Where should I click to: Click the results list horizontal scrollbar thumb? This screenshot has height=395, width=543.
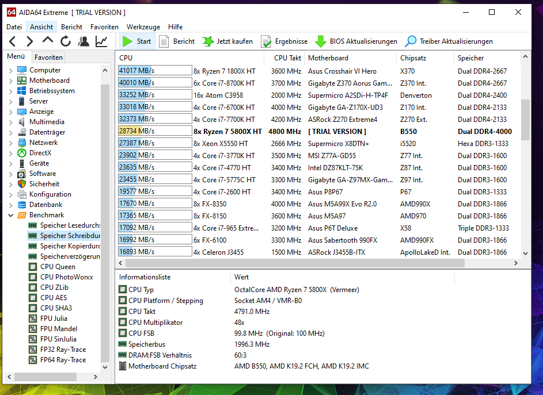(295, 263)
